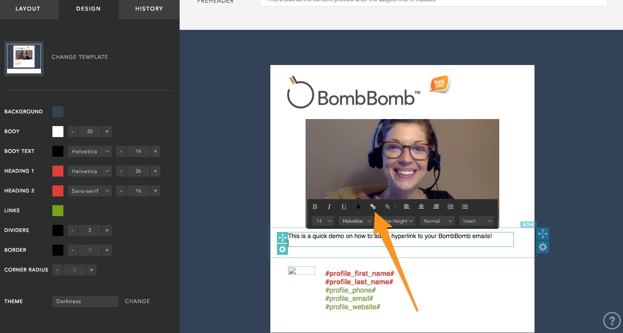Open the Helvetica font dropdown in text toolbar
Screen dimensions: 623x333
[x=357, y=221]
